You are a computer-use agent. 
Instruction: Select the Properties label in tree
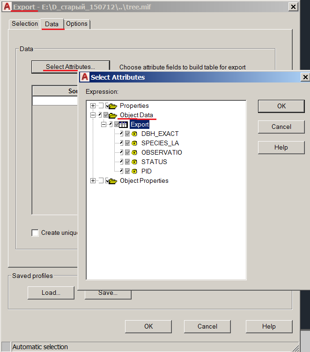(134, 106)
